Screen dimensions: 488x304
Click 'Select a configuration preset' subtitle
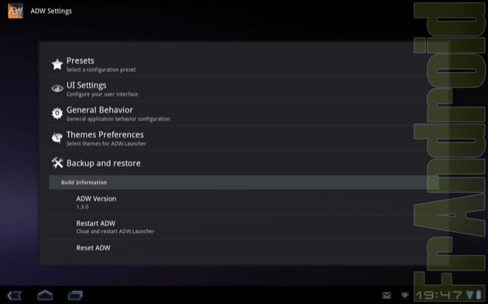tap(101, 70)
